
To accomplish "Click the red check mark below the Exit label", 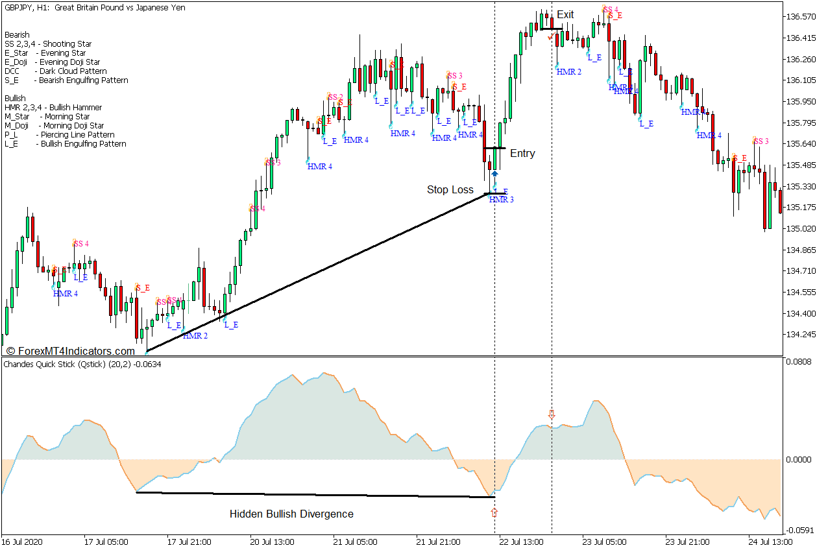I will point(550,38).
